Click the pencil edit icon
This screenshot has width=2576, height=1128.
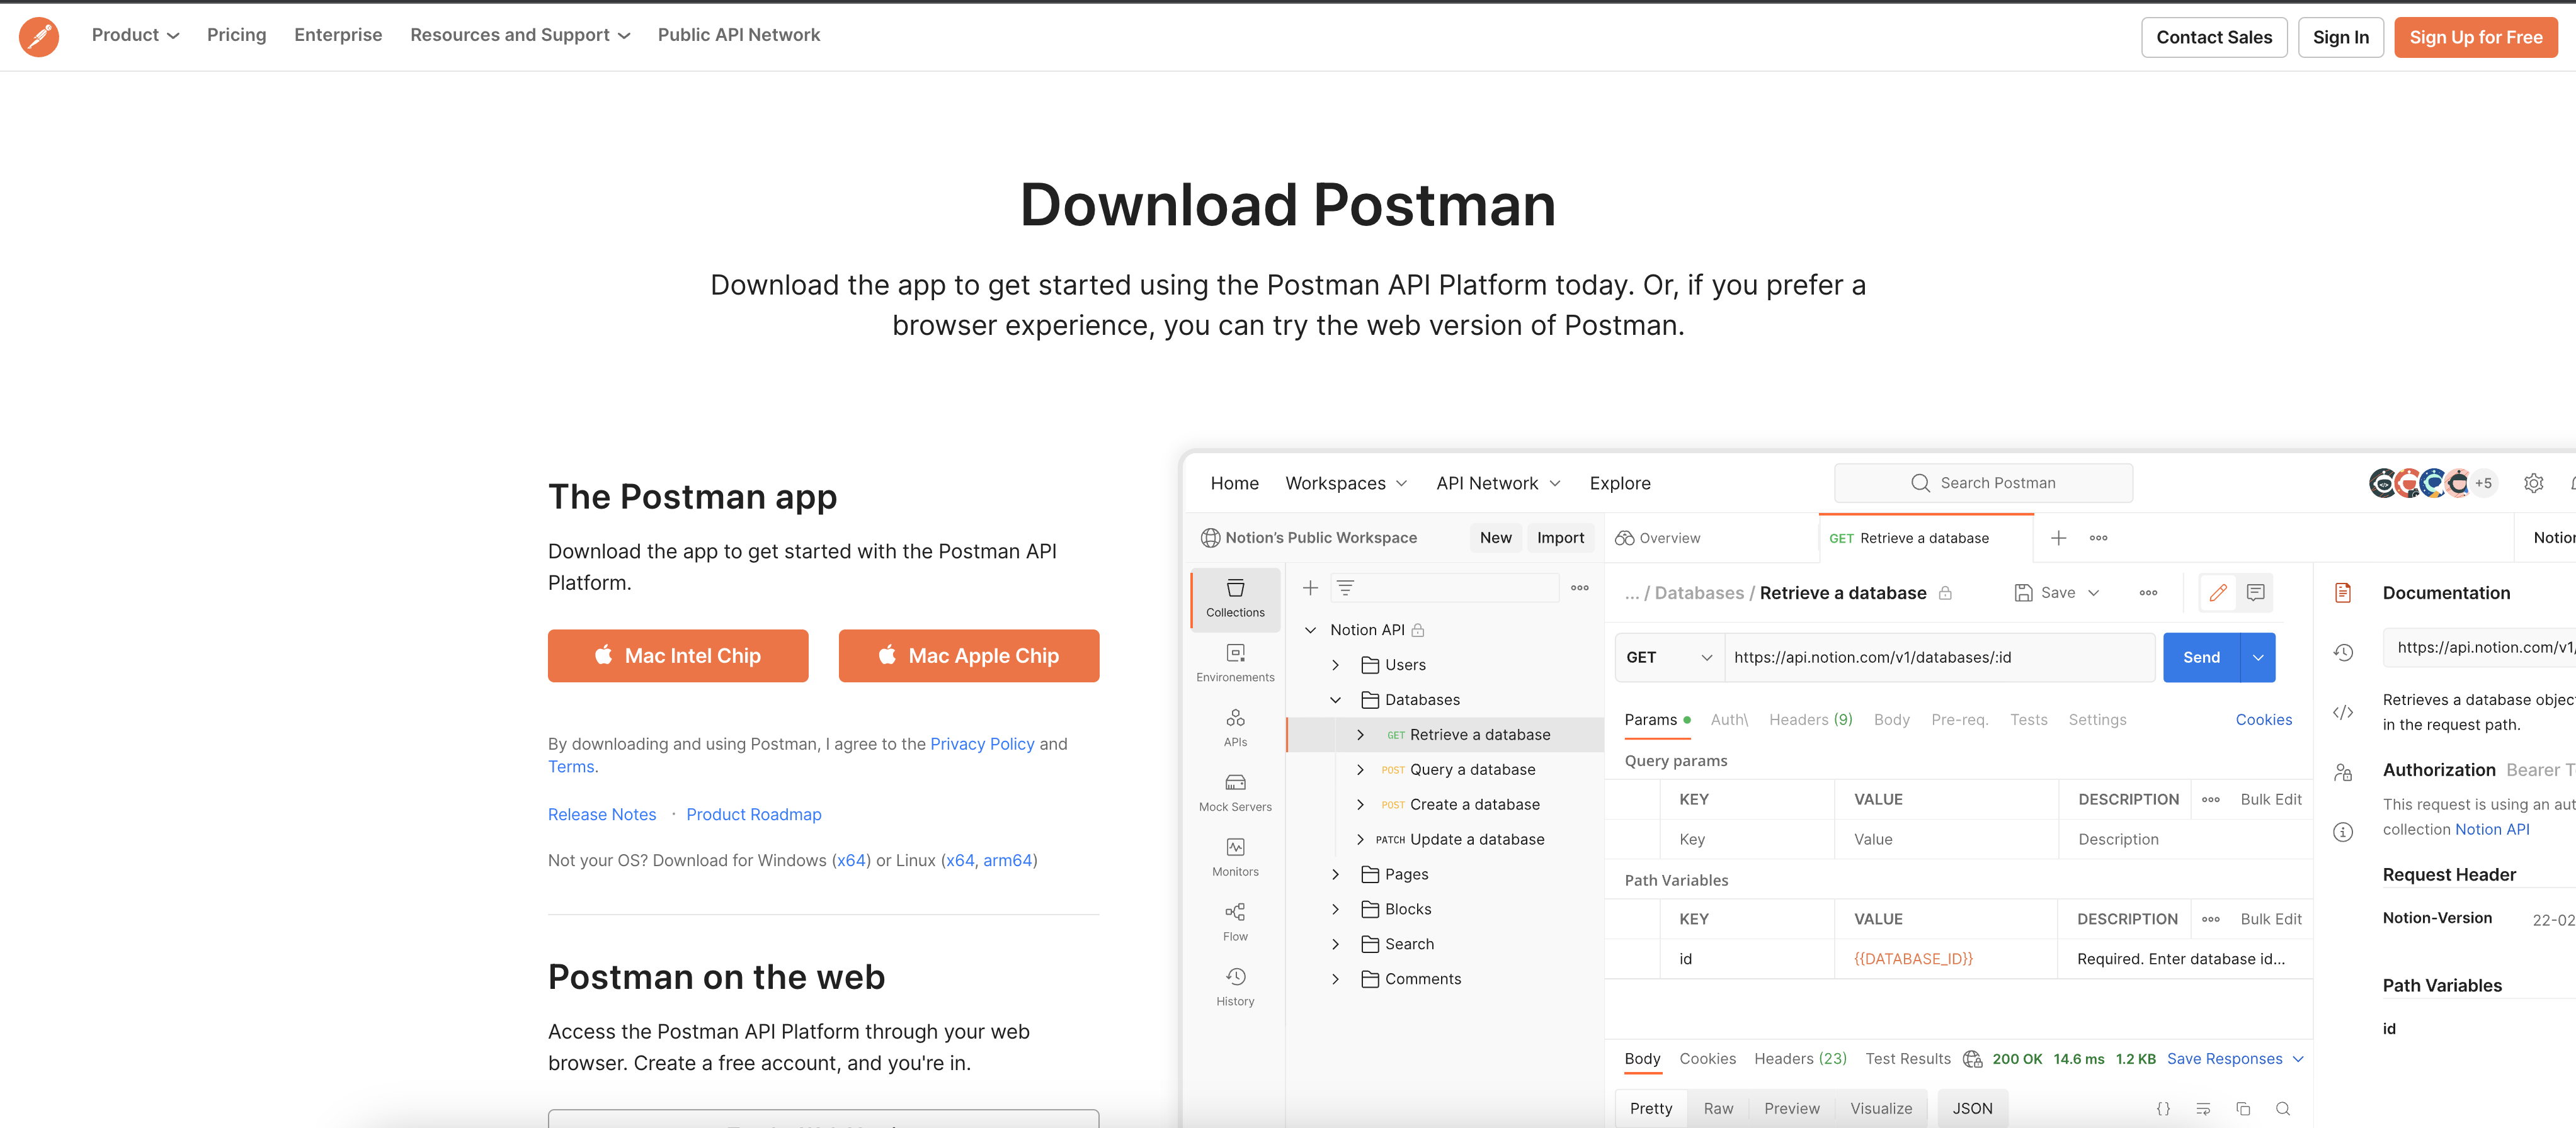(x=2218, y=592)
